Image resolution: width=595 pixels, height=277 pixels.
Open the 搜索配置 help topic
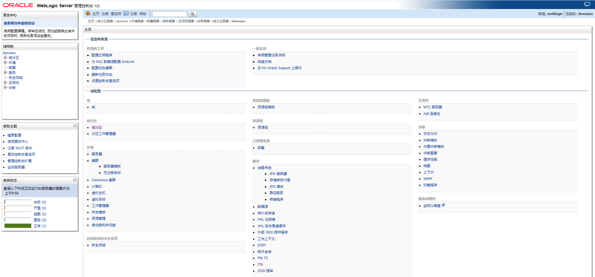14,135
